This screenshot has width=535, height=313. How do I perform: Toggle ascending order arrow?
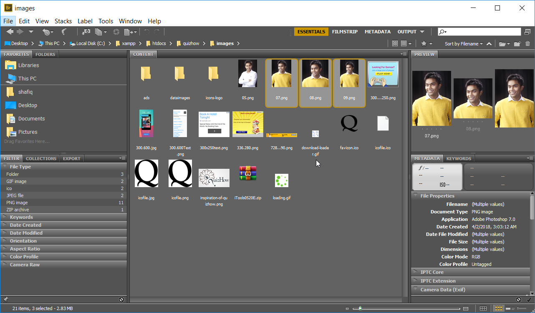[x=489, y=43]
